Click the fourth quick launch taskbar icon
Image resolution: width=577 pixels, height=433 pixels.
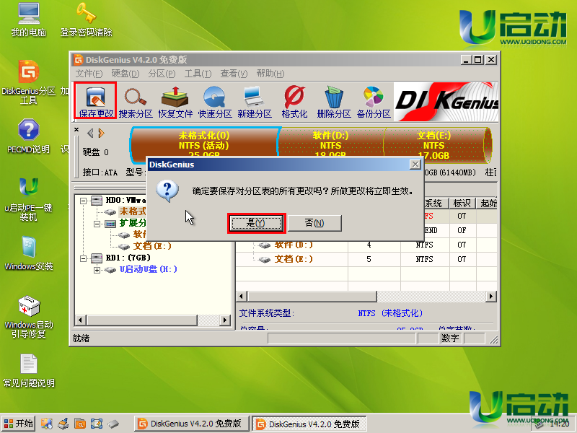(x=97, y=424)
